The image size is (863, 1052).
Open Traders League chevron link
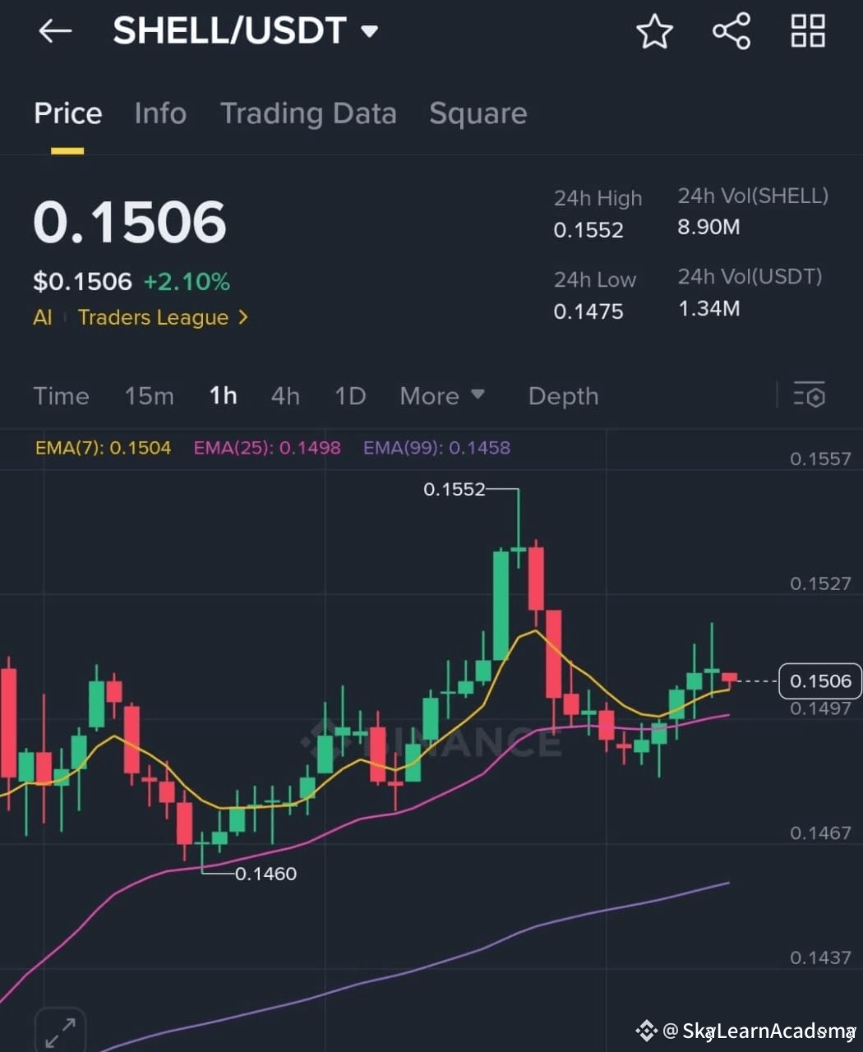[x=163, y=317]
